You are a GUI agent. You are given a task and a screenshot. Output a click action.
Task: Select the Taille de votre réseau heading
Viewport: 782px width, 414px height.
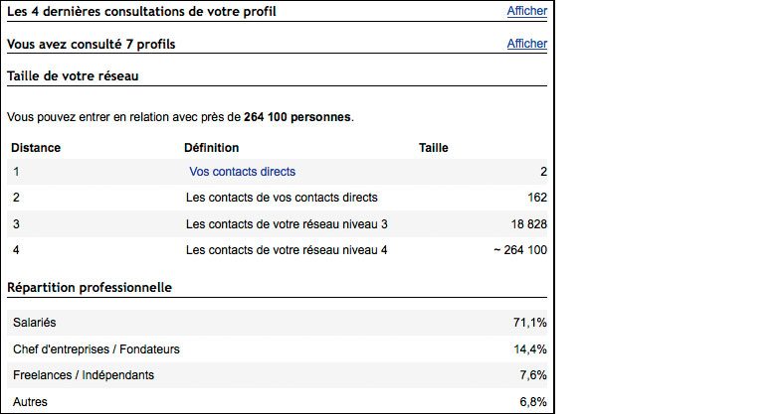(73, 76)
